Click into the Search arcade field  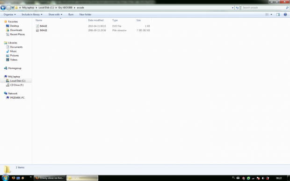(x=263, y=7)
